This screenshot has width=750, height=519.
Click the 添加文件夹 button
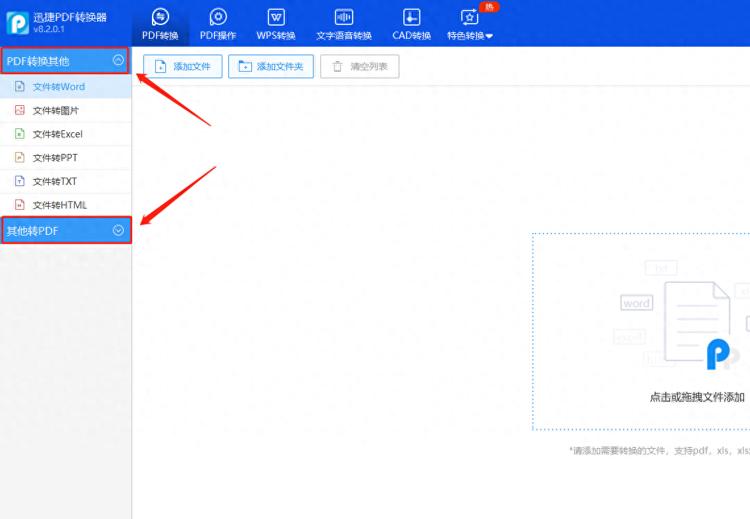point(271,66)
